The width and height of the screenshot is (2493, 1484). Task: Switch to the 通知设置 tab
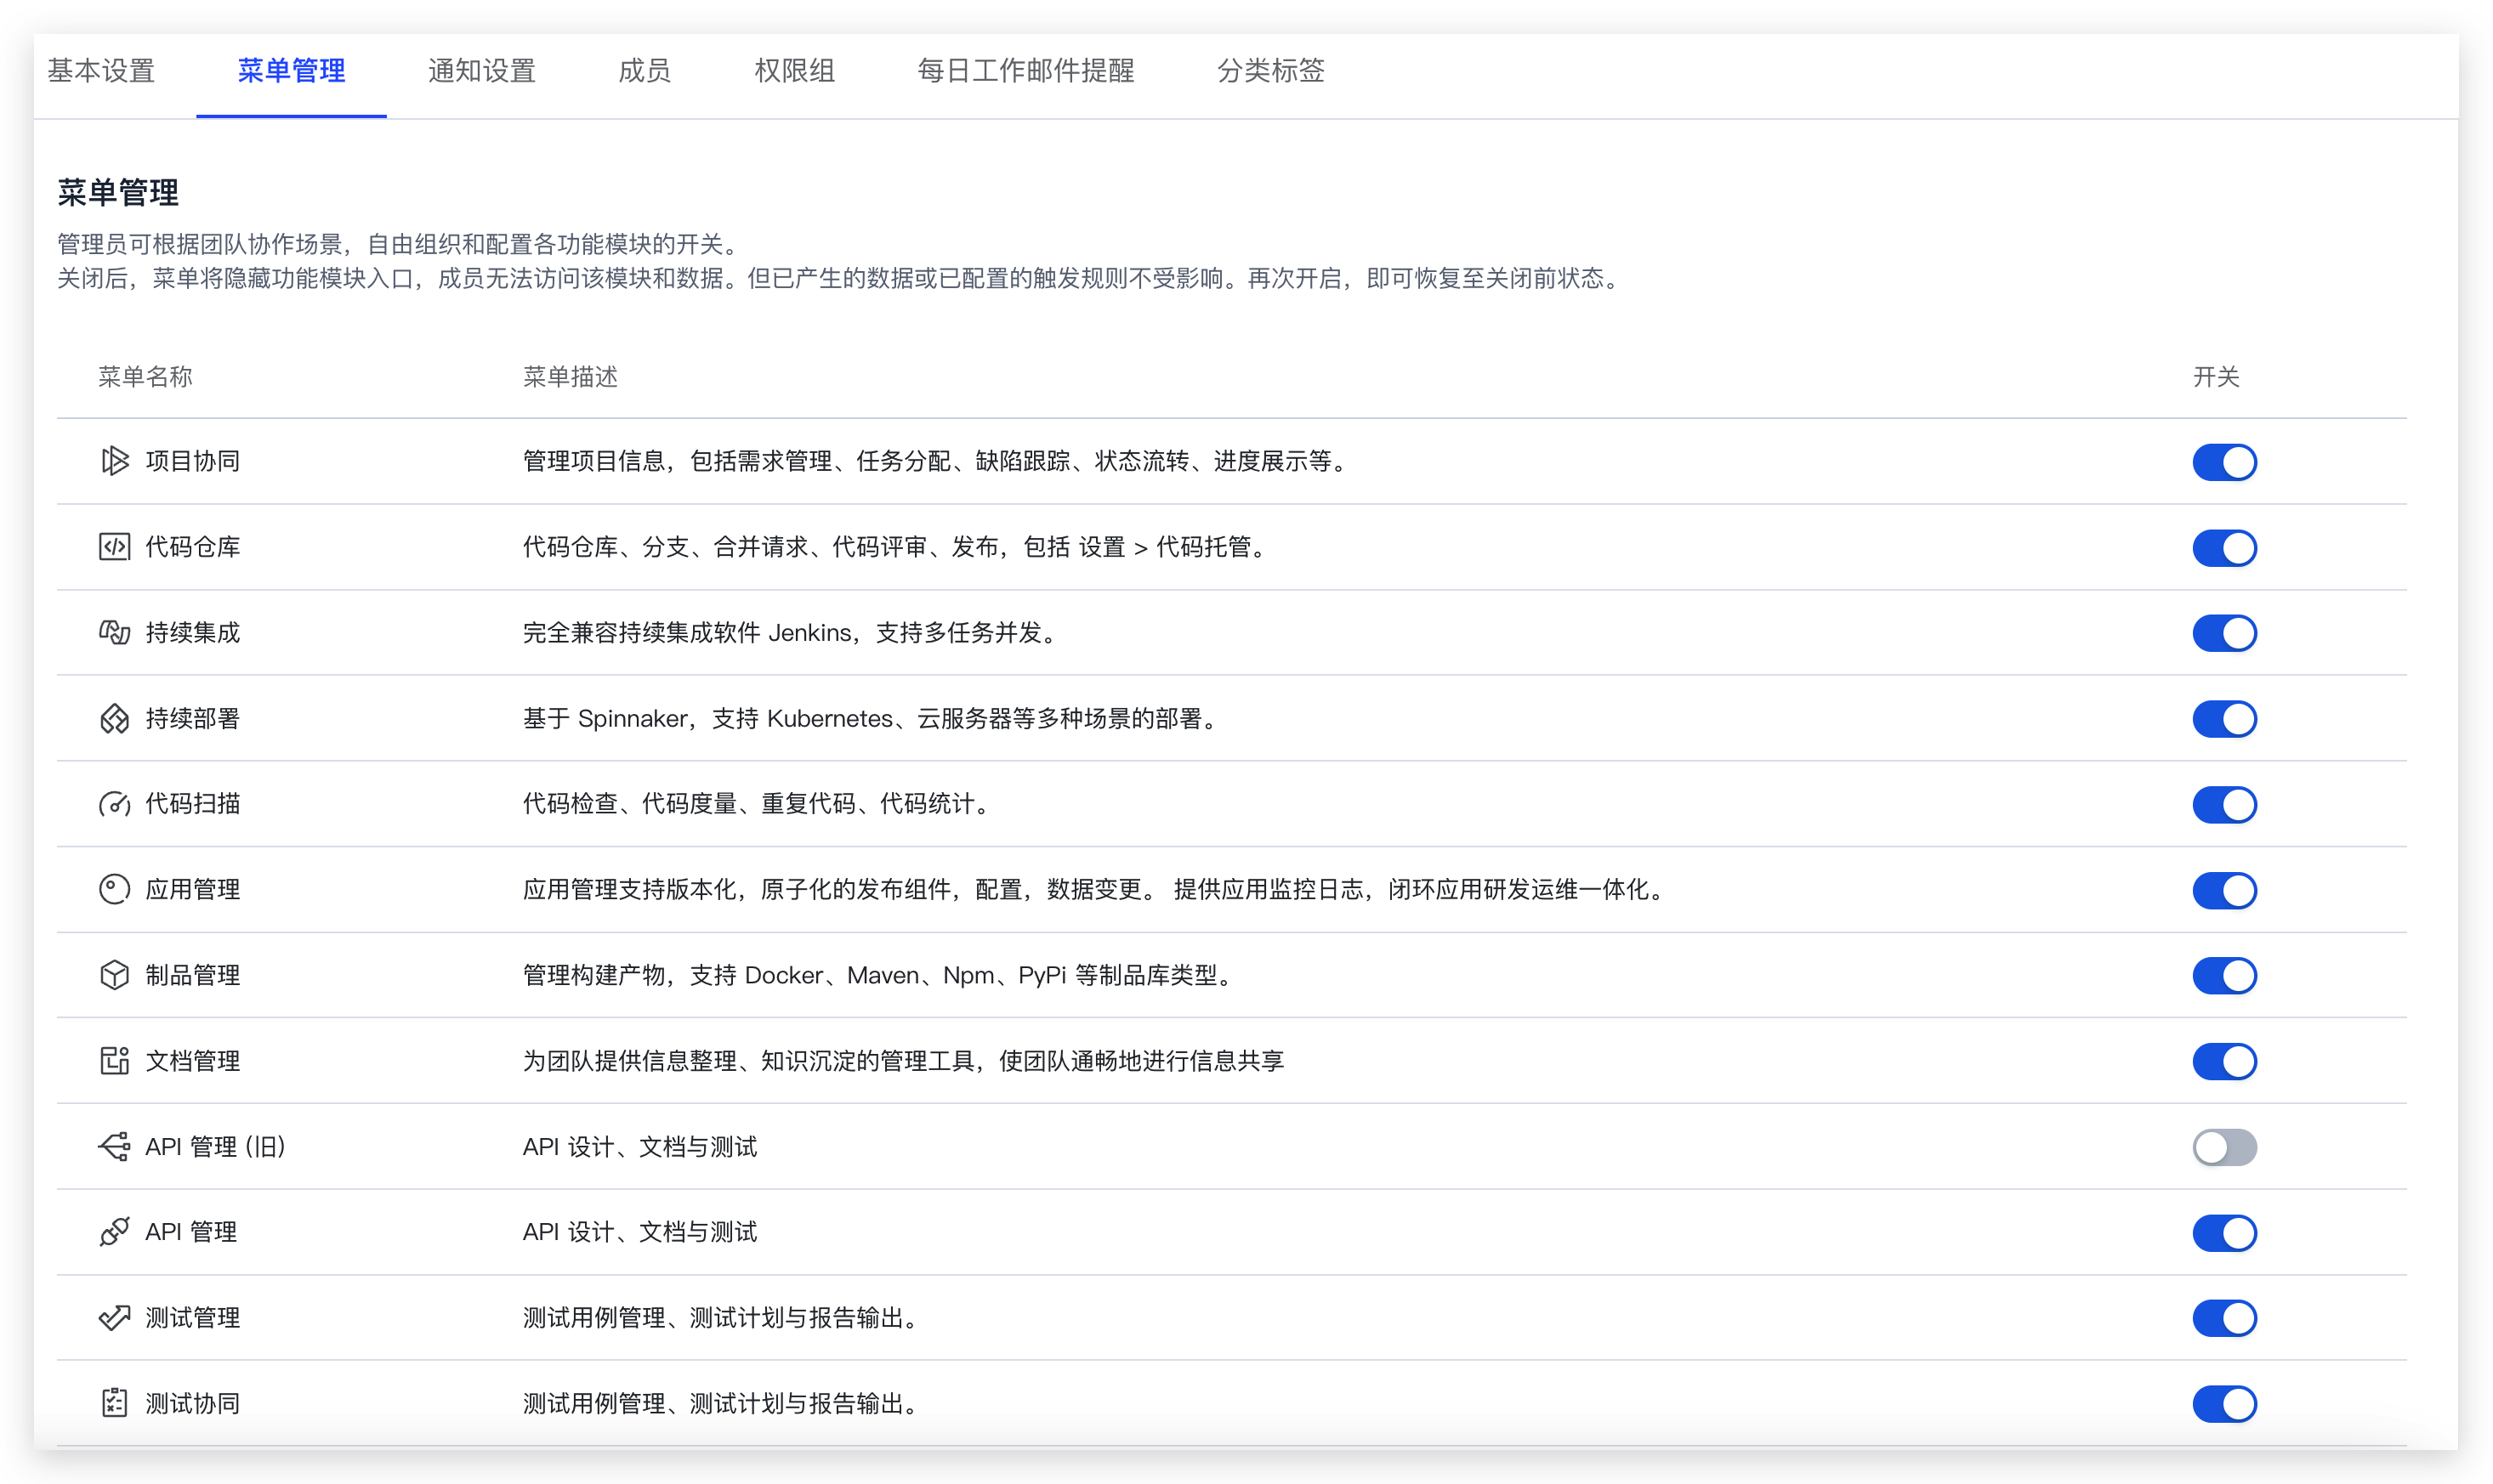tap(482, 70)
